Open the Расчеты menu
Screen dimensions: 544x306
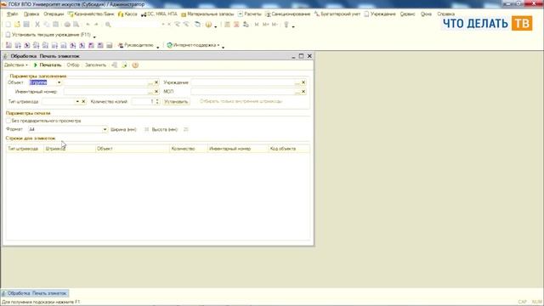tap(249, 14)
